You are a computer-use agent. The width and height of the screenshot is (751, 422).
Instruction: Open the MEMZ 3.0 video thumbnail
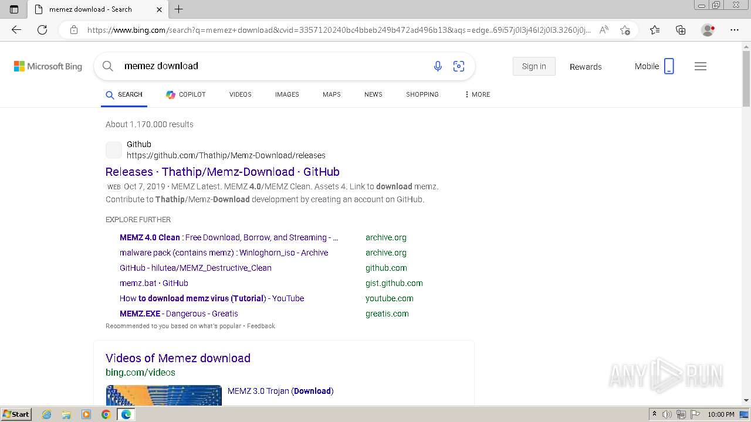pos(164,395)
